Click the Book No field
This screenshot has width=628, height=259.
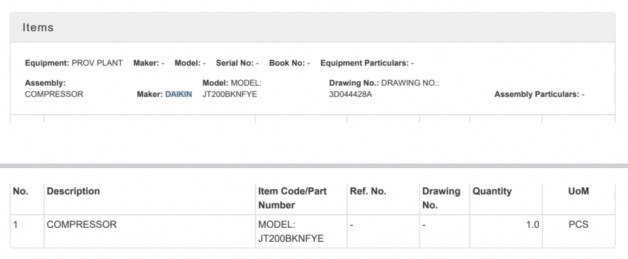[x=289, y=63]
